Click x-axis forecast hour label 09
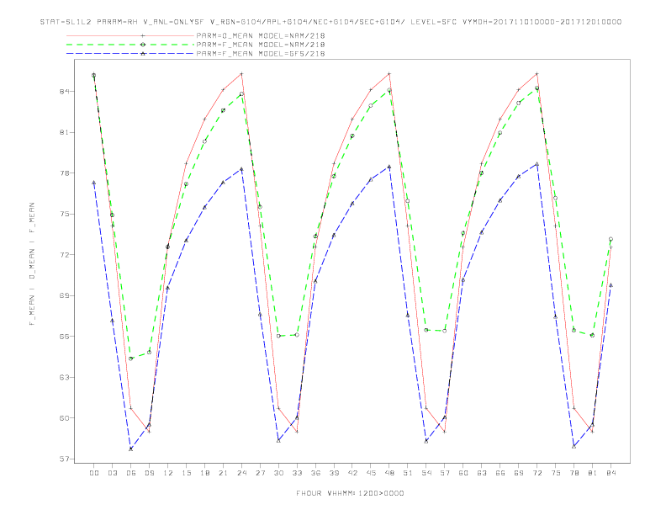The width and height of the screenshot is (666, 515). tap(150, 473)
